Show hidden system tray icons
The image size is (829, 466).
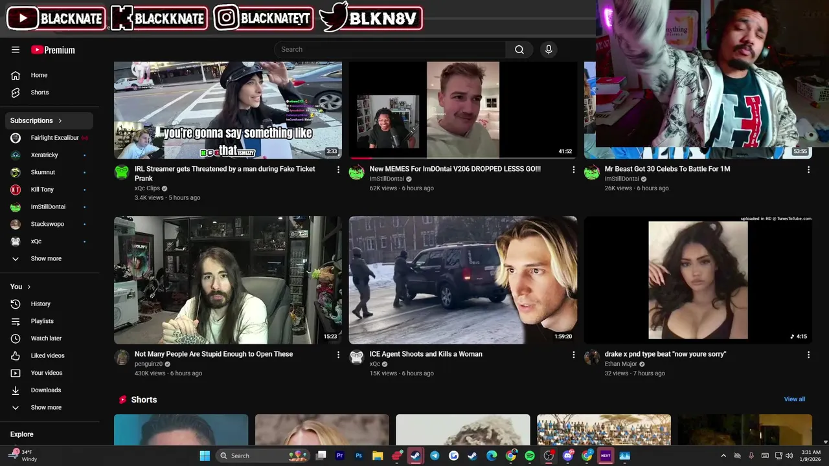[x=723, y=456]
